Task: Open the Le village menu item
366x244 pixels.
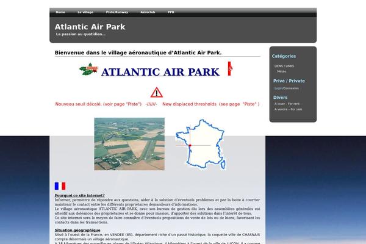Action: (85, 12)
